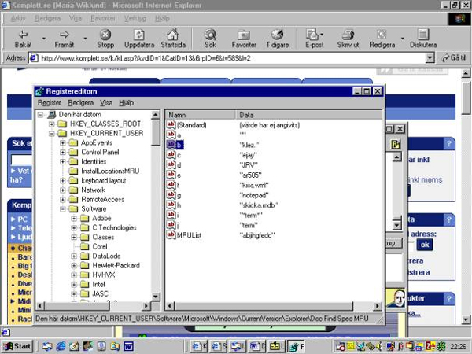Screen dimensions: 472x354
Task: Select the "abjihgfedc" MRUList data
Action: point(257,235)
